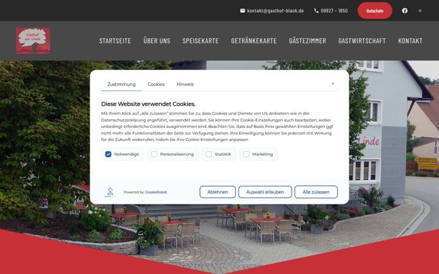This screenshot has height=274, width=439.
Task: Click the Gasthof zur Linde logo
Action: tap(33, 41)
